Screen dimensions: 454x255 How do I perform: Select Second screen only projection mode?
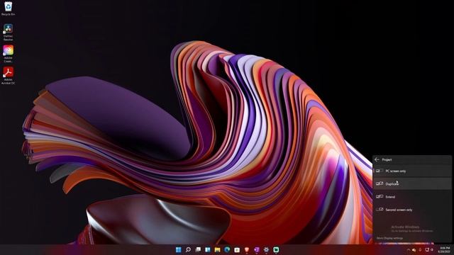pos(412,210)
